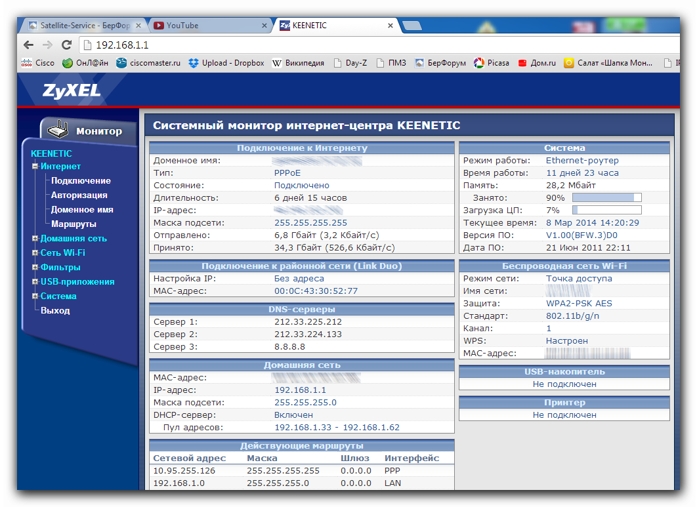Image resolution: width=697 pixels, height=507 pixels.
Task: Open the Маршруты menu item
Action: pos(74,224)
